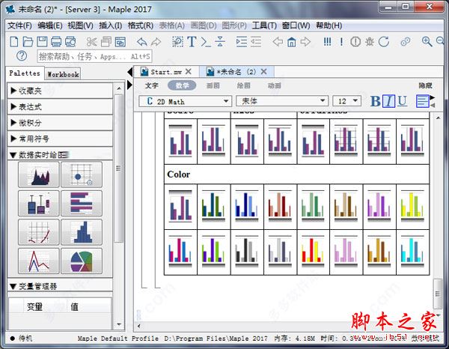Switch to the 文字 text mode

click(x=151, y=85)
